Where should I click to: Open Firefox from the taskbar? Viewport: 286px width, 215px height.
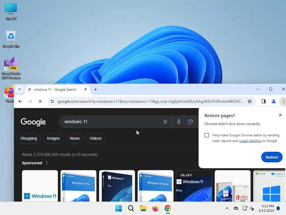(155, 208)
